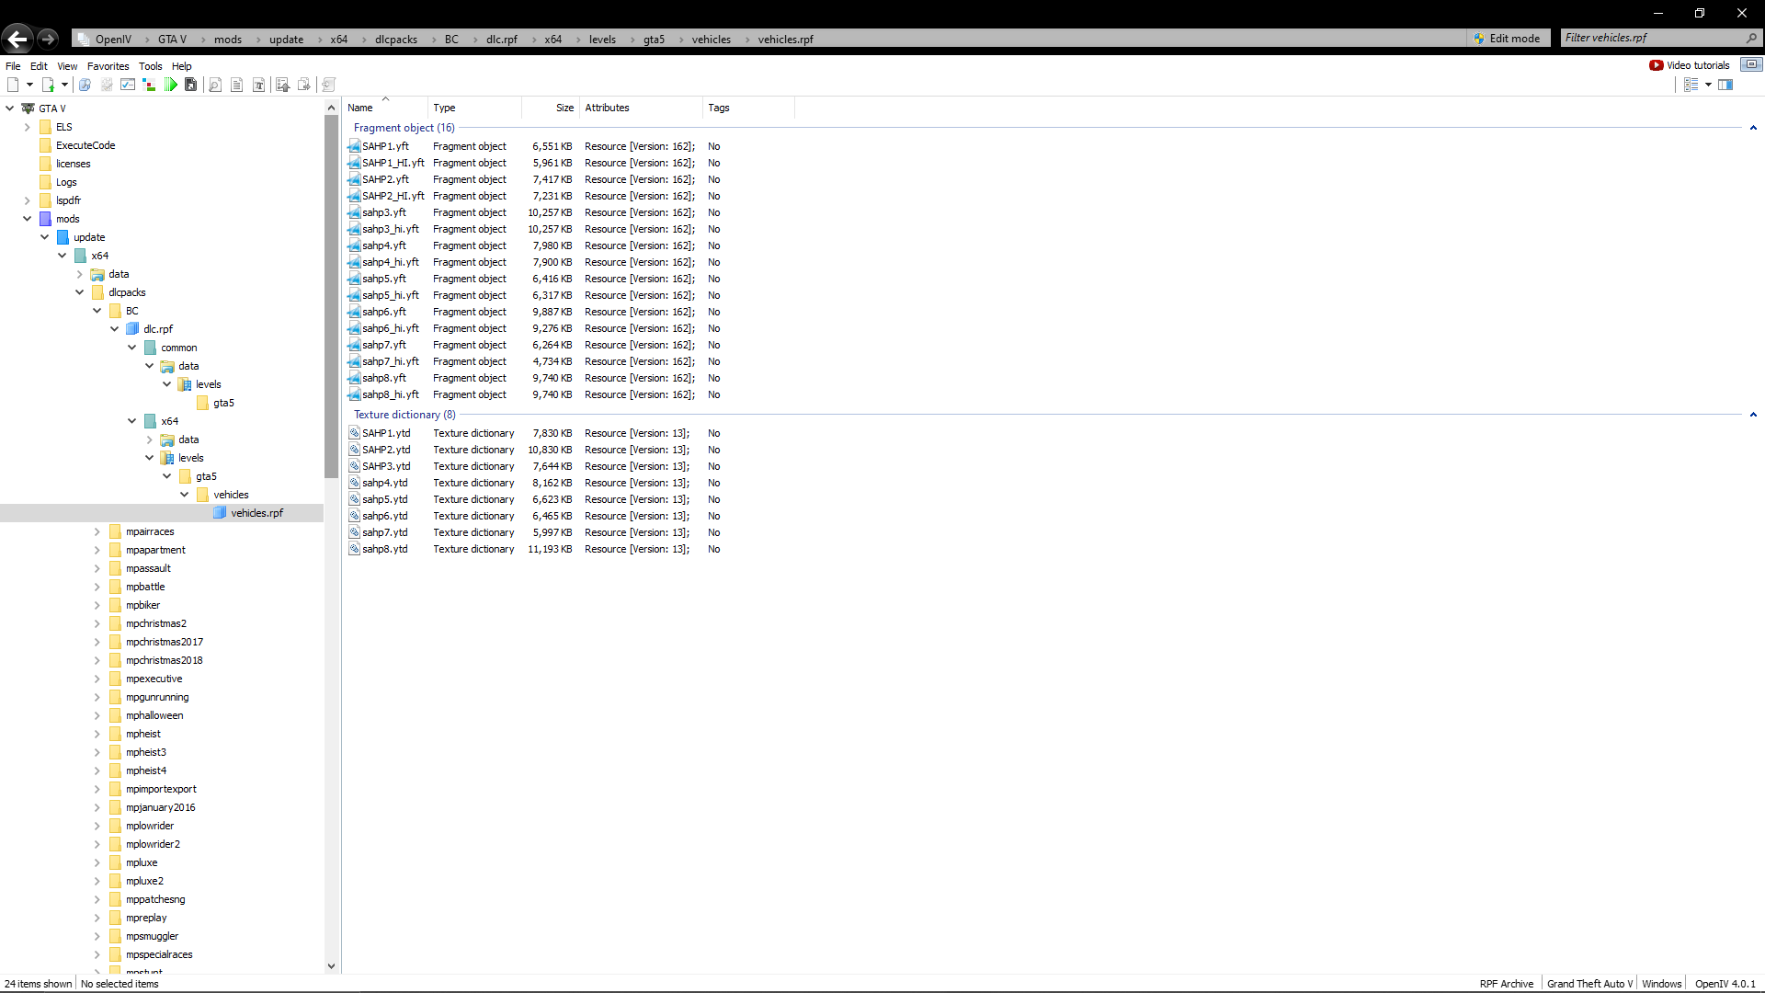Click the blue magnifier search toolbar icon
Viewport: 1765px width, 993px height.
[x=85, y=85]
